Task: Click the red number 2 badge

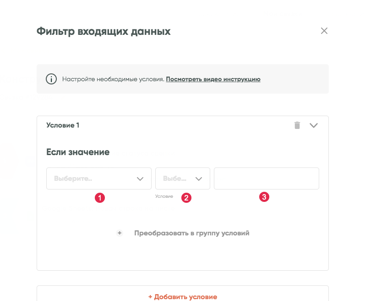Action: pyautogui.click(x=186, y=198)
